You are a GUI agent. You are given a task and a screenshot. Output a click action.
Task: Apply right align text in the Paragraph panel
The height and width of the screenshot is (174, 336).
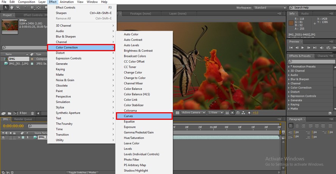coord(303,126)
